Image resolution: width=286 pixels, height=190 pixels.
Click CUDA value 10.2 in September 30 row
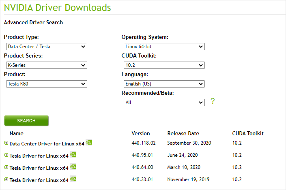(x=237, y=143)
